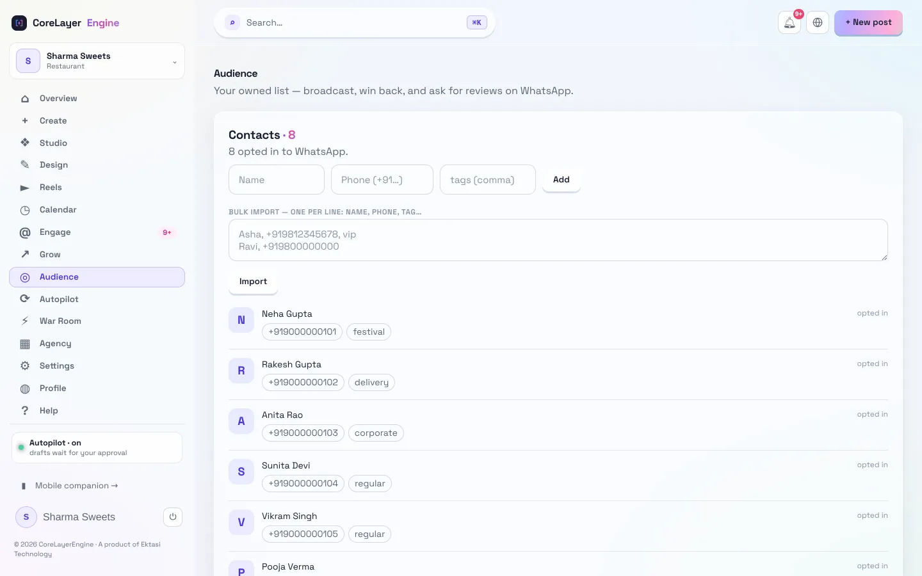Click the search magnifier icon
The image size is (922, 576).
click(232, 22)
